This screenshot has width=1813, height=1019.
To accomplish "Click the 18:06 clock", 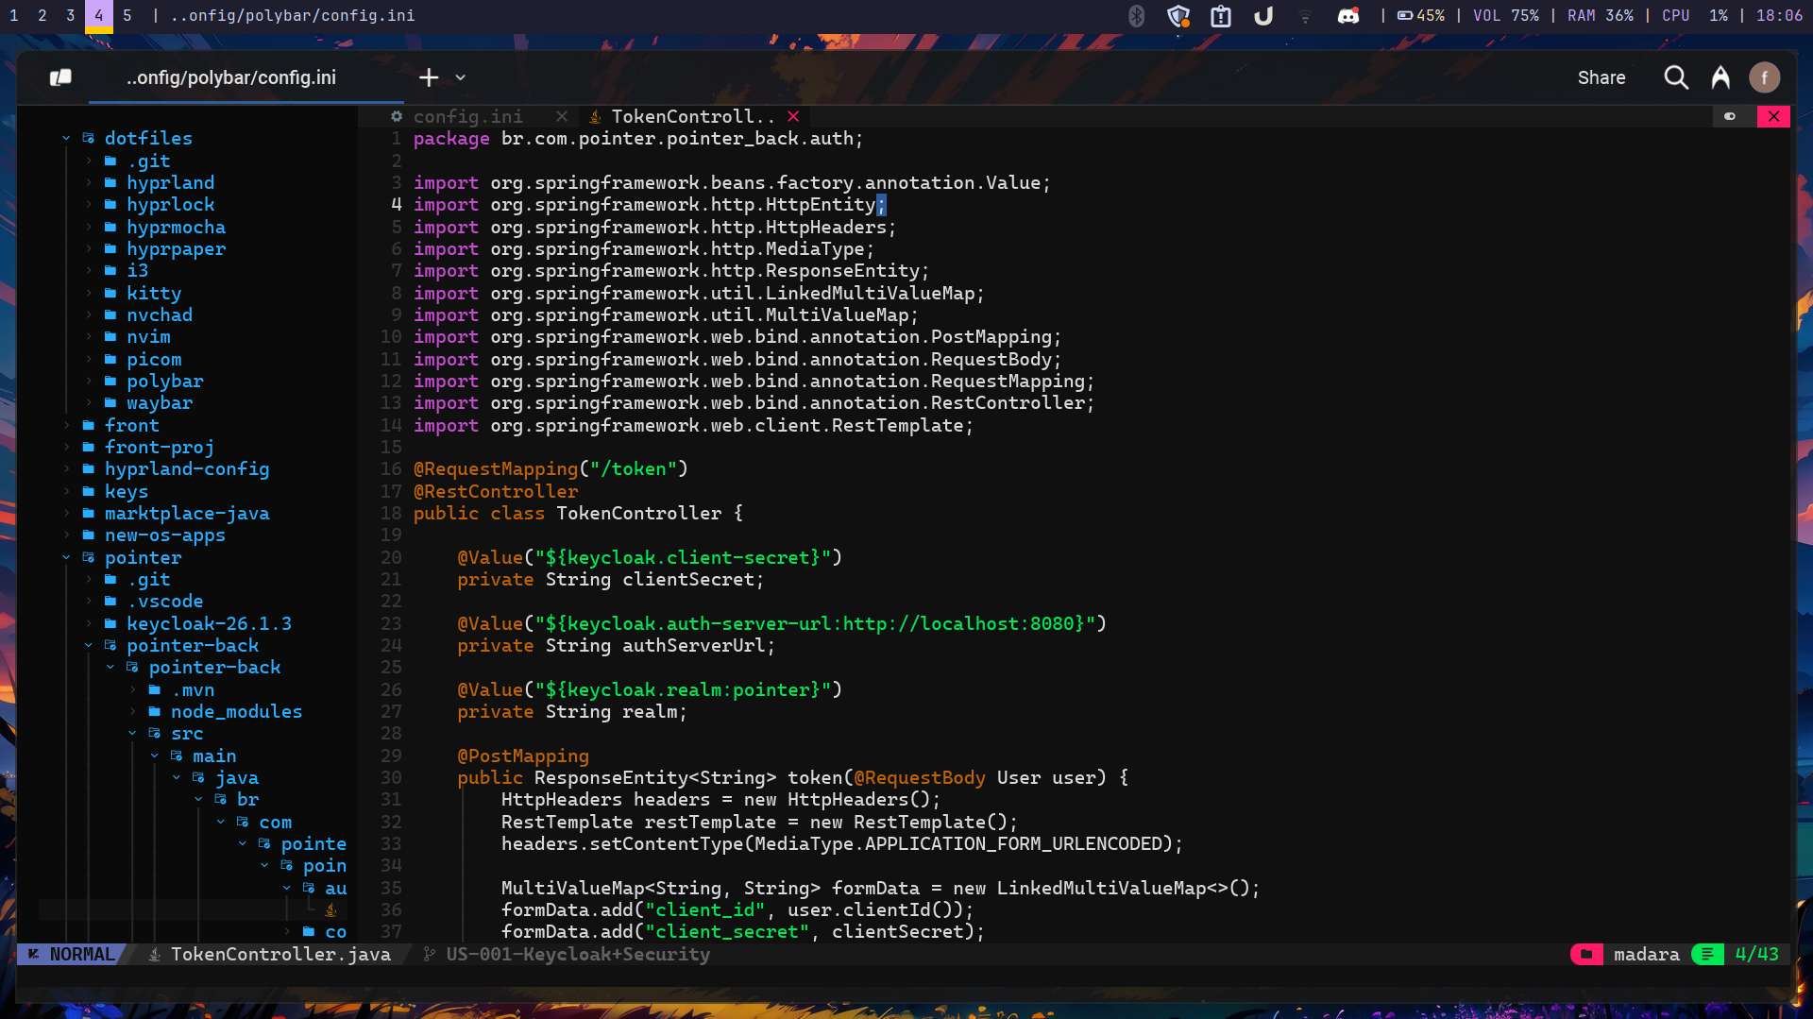I will click(1779, 16).
